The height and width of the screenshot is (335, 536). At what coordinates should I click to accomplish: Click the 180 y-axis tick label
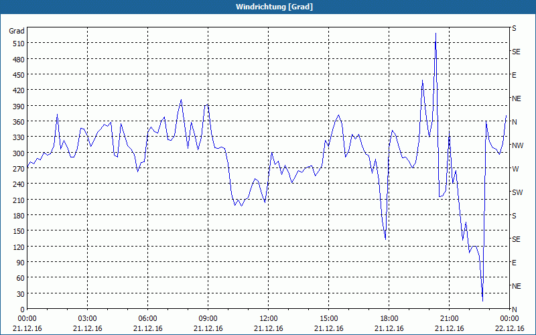tap(19, 216)
